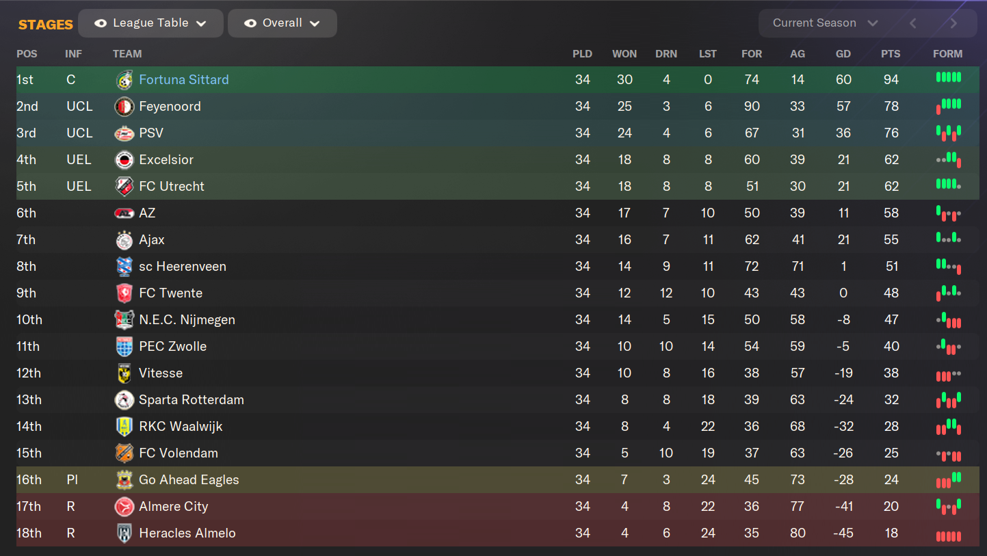Select the RKC Waalwijk table row
Screen dimensions: 987x556
point(497,427)
